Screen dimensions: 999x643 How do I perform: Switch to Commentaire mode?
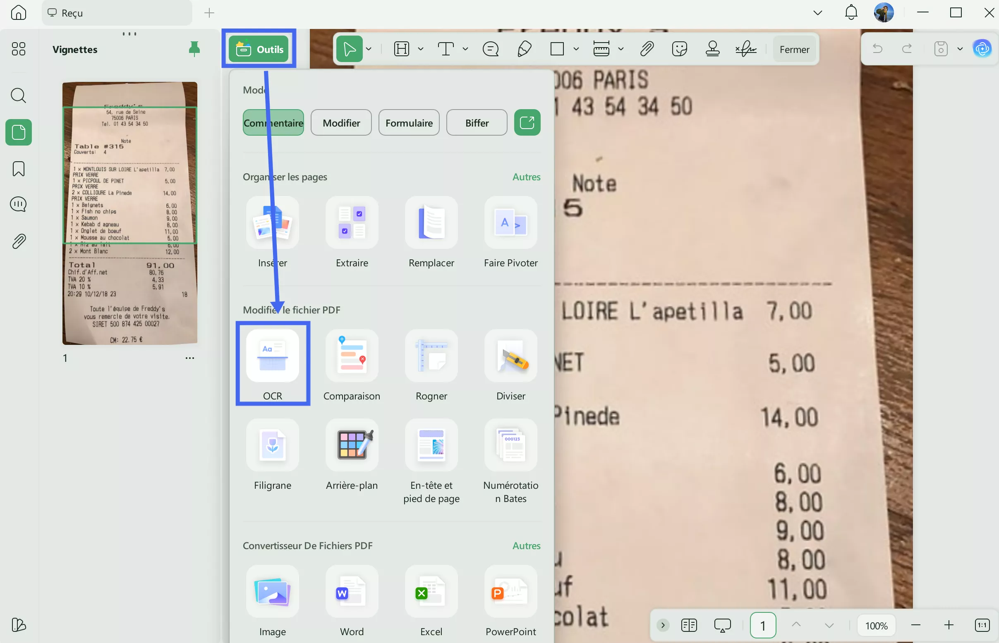[273, 122]
